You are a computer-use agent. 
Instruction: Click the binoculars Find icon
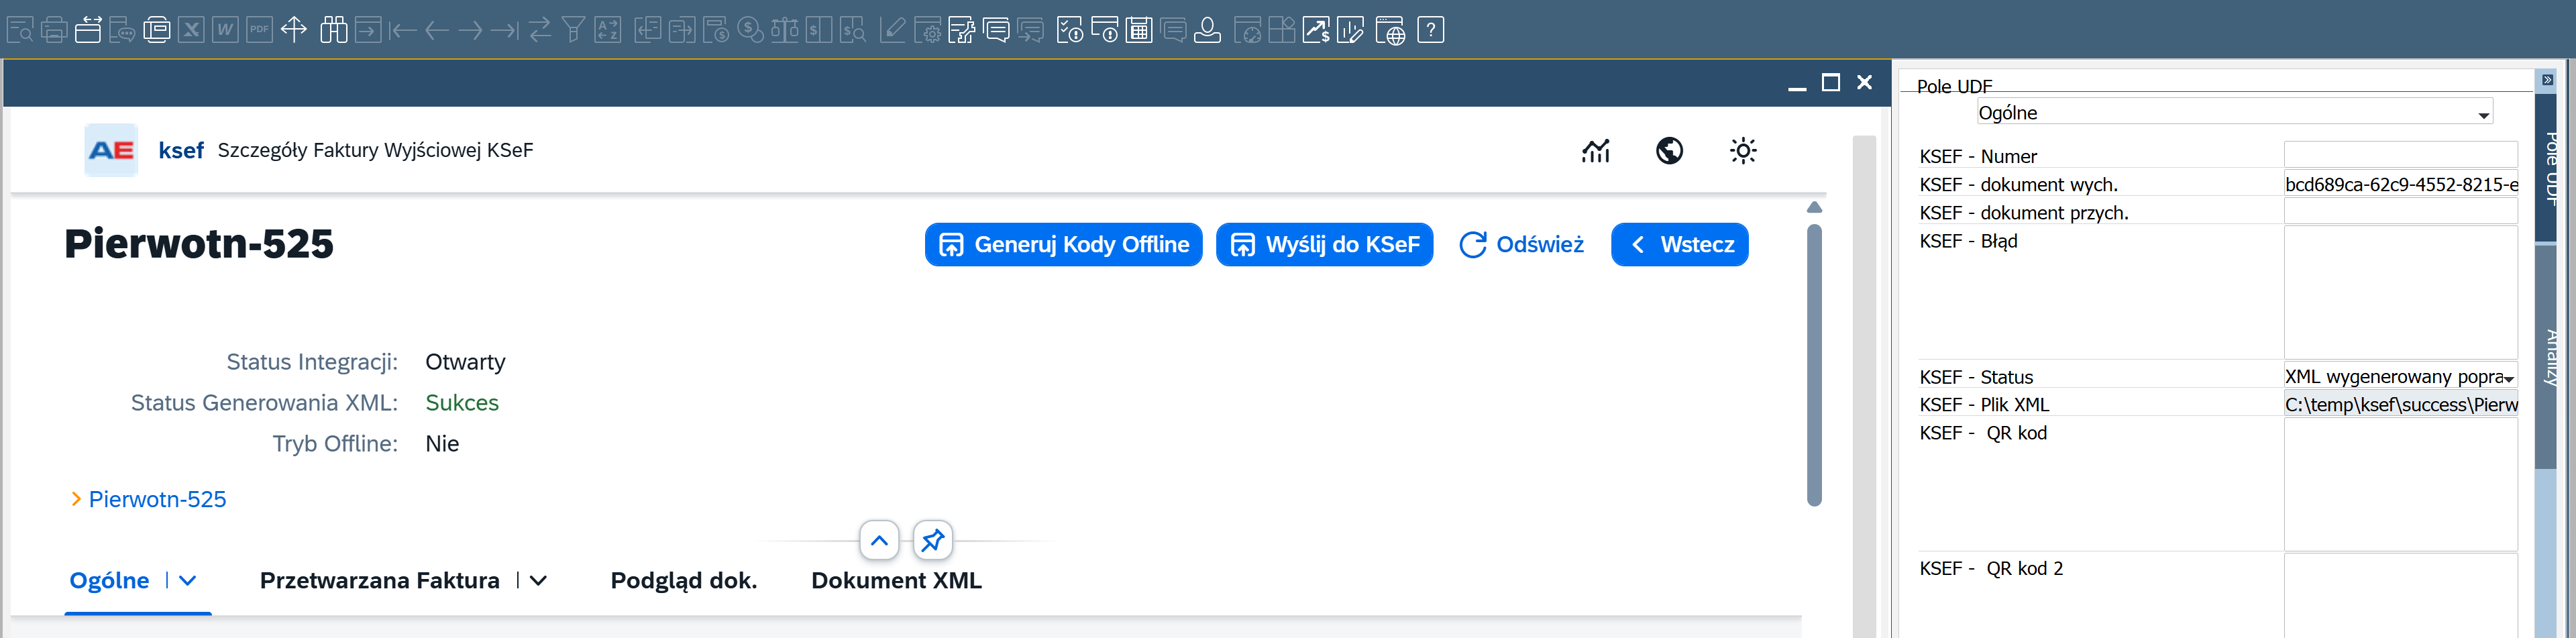click(333, 30)
